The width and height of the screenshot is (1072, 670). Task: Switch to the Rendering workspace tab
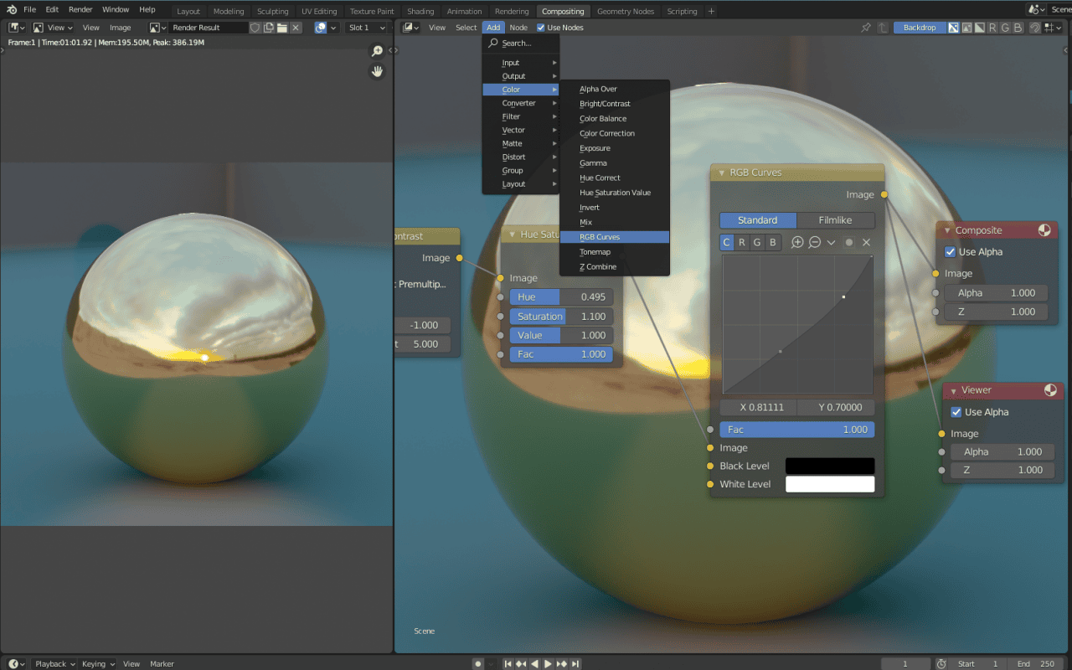coord(511,11)
